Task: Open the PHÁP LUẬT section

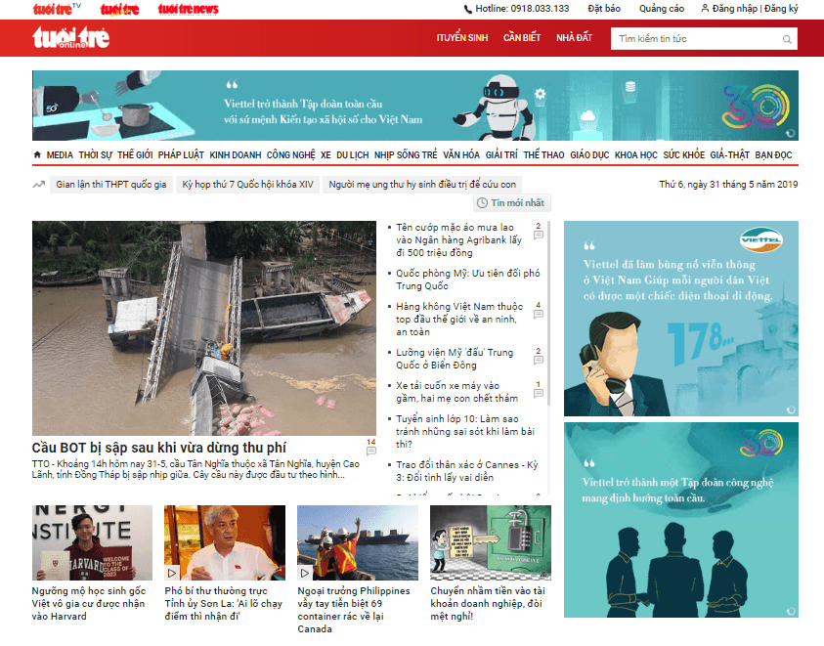Action: 181,155
